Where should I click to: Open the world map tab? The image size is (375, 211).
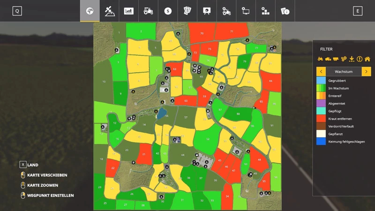pyautogui.click(x=90, y=11)
